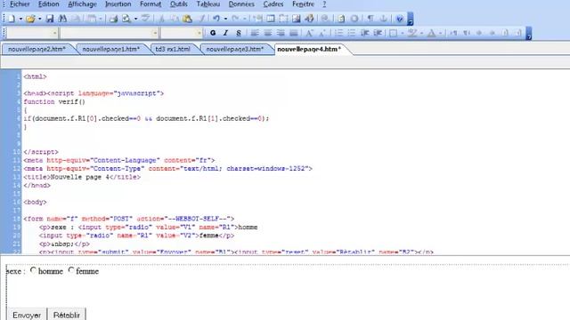
Task: Open the Outils menu
Action: (178, 4)
